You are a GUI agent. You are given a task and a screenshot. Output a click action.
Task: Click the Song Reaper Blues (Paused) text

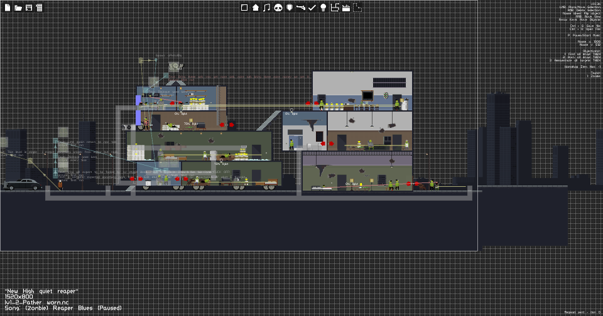[63, 308]
